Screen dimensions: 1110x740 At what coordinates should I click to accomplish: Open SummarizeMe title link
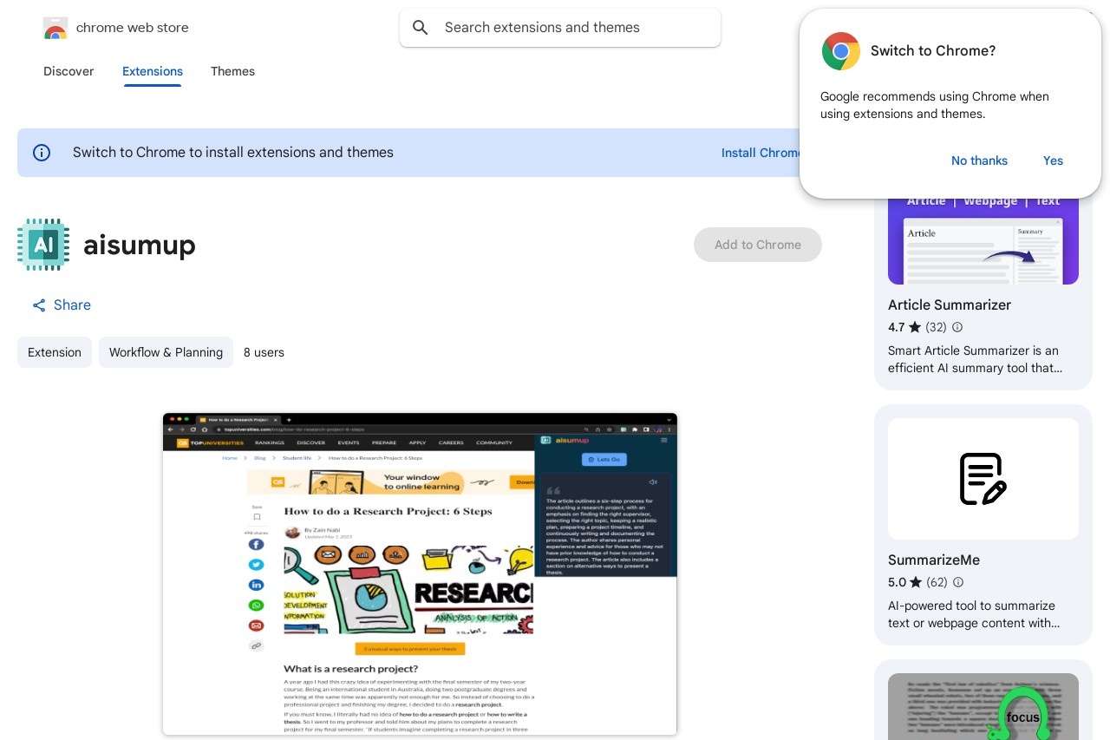[x=934, y=560]
